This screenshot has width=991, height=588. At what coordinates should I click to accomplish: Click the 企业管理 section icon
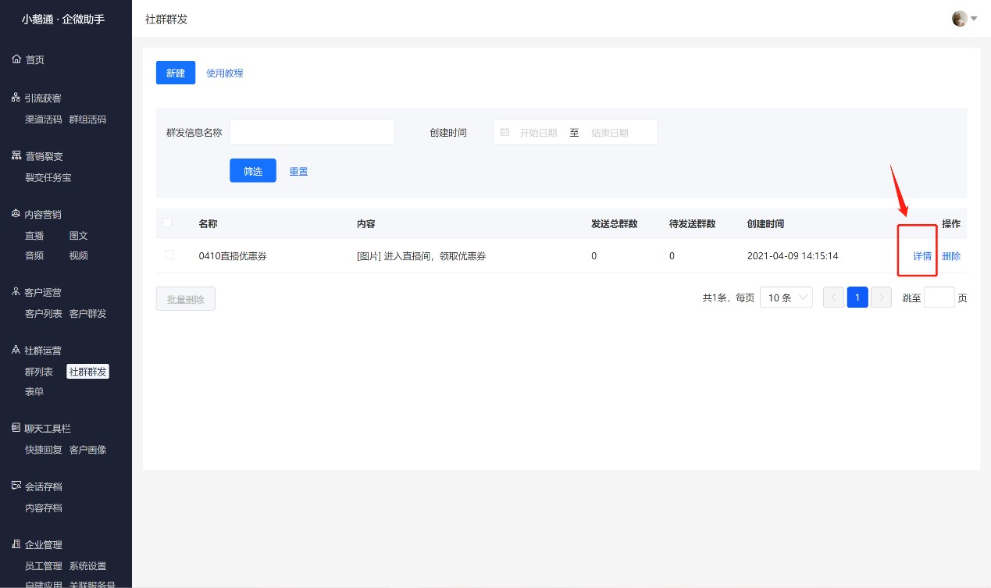tap(16, 544)
